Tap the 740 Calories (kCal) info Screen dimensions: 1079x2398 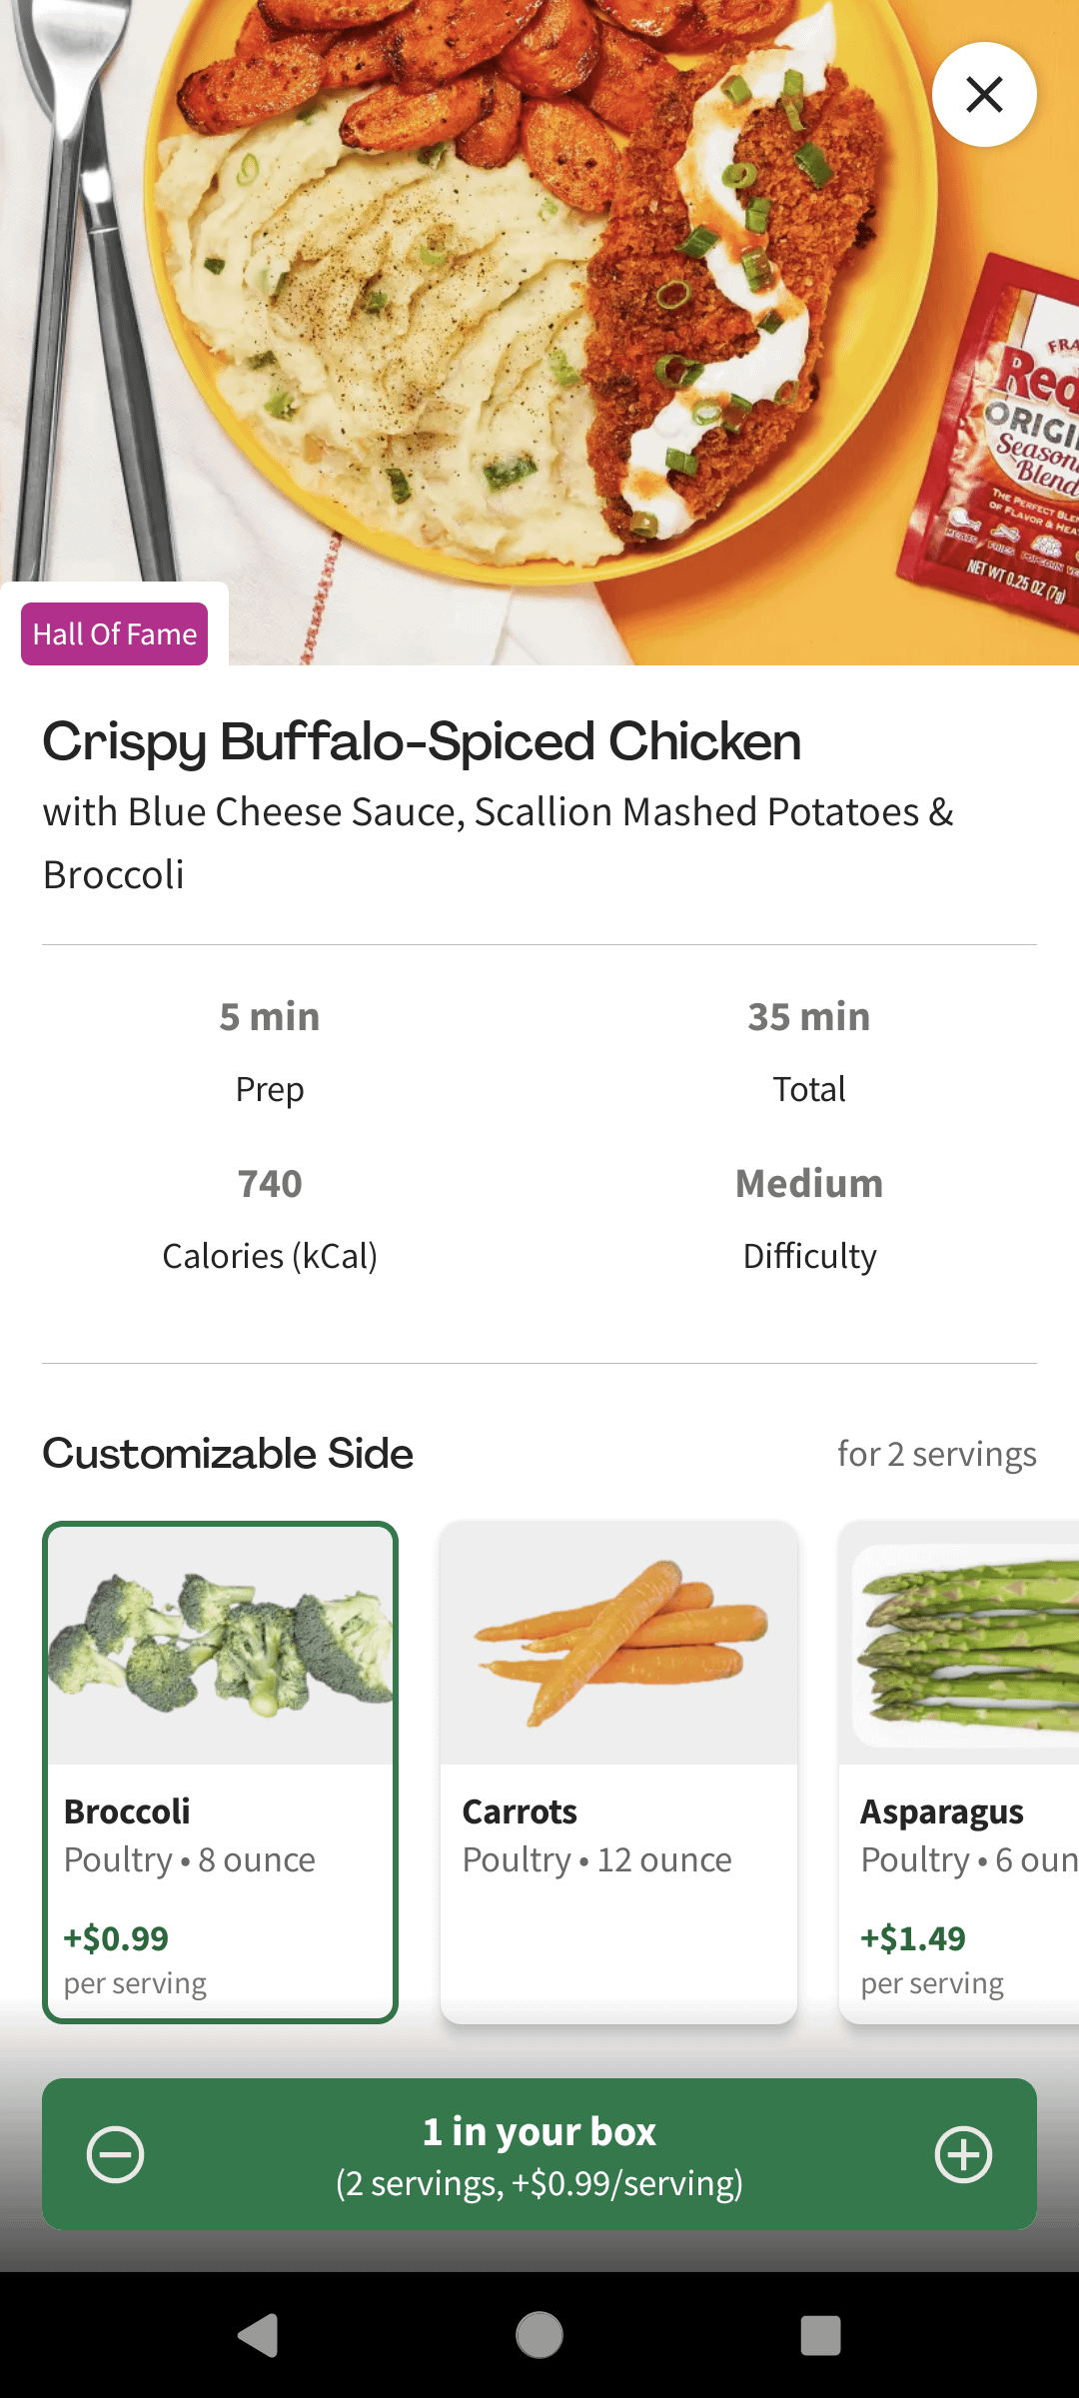click(x=270, y=1219)
